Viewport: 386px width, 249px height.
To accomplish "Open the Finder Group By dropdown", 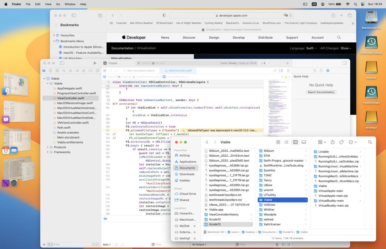I will click(x=322, y=142).
